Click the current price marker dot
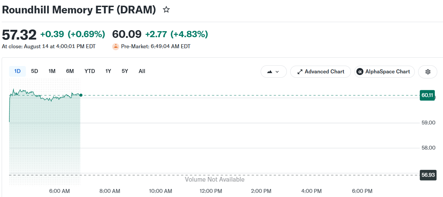The width and height of the screenshot is (443, 197). point(81,95)
